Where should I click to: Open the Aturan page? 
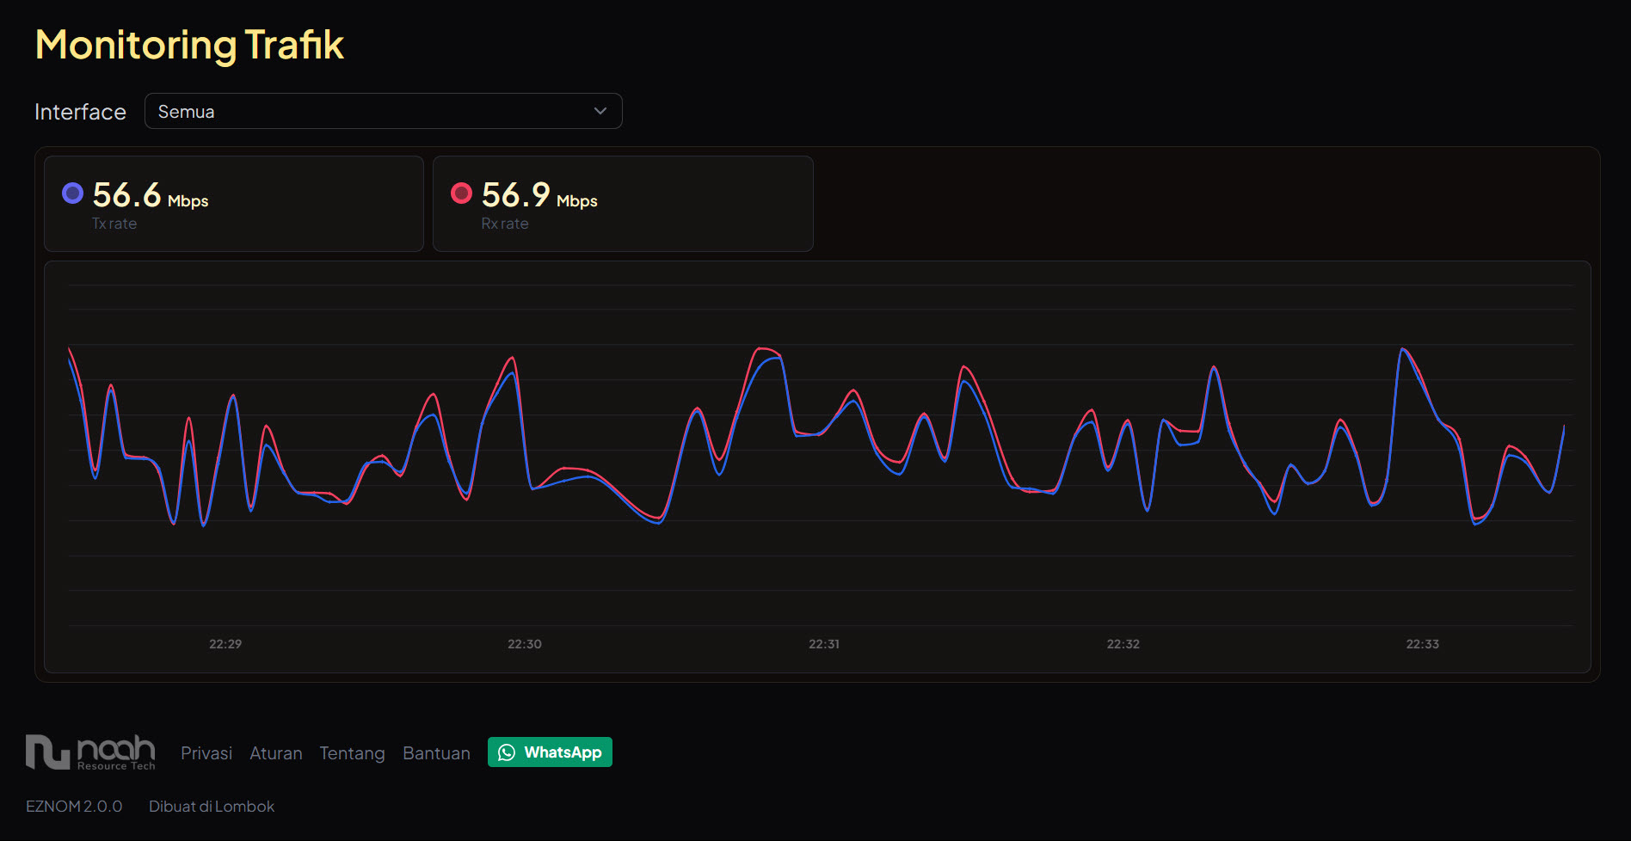click(x=275, y=752)
